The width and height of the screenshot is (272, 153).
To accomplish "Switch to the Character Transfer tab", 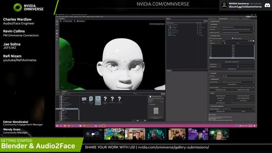I will (x=223, y=19).
